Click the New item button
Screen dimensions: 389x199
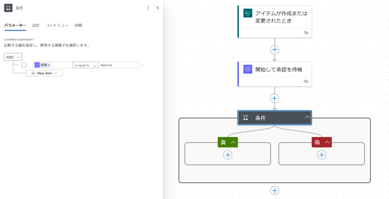[x=44, y=73]
